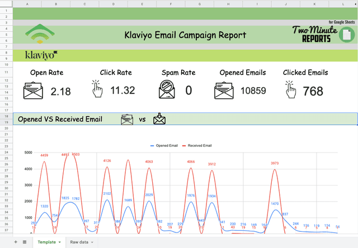Click the for Google Sheets text
The image size is (358, 248).
[342, 22]
